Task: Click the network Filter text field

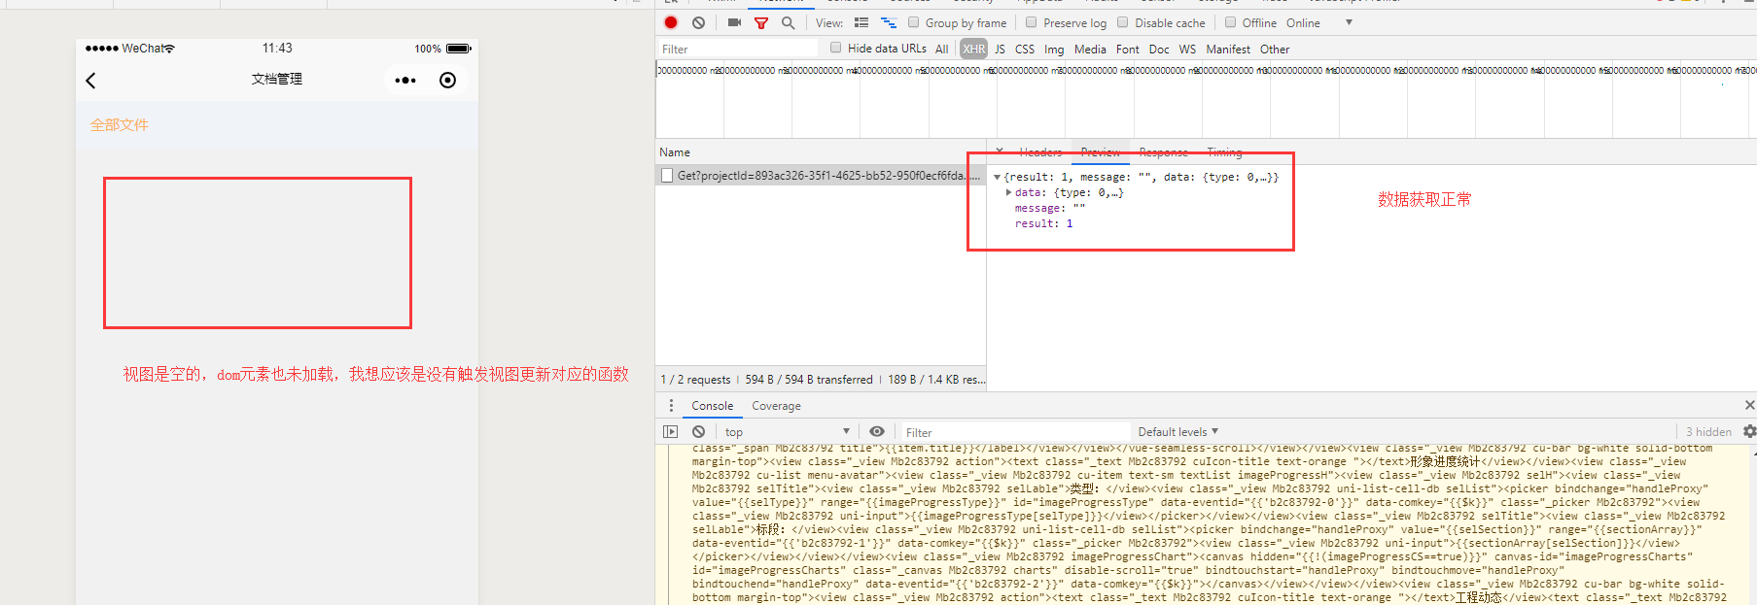Action: pyautogui.click(x=739, y=49)
